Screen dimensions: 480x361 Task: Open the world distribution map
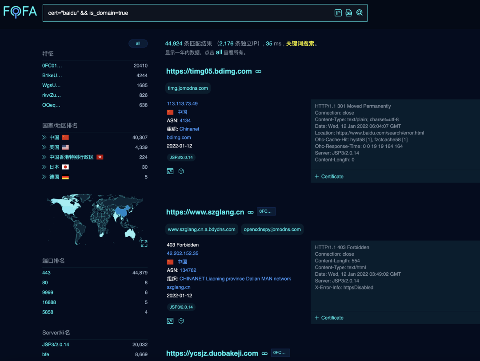click(x=95, y=219)
